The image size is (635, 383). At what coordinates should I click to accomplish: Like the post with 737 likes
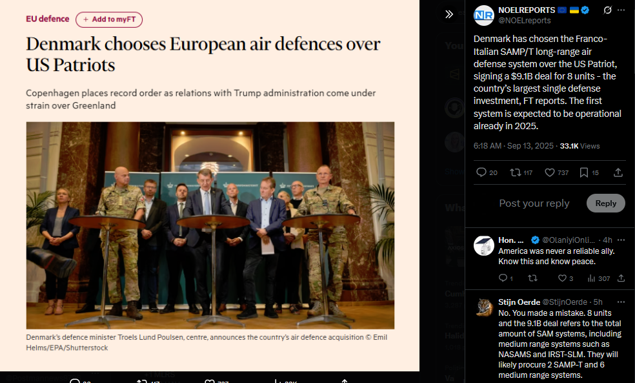[556, 172]
